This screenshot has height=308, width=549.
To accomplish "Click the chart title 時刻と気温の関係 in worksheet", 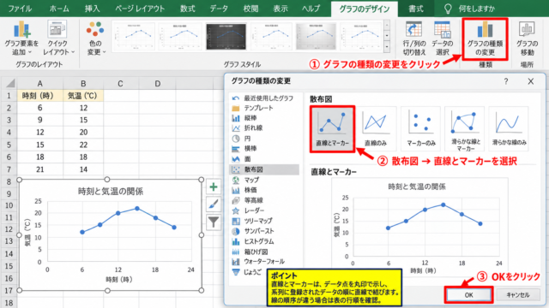I will 111,191.
